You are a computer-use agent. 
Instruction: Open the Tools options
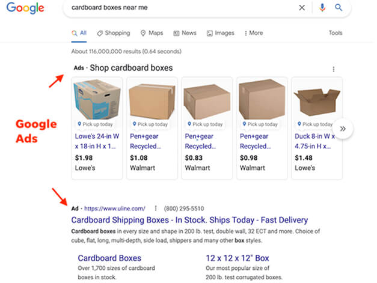[336, 33]
